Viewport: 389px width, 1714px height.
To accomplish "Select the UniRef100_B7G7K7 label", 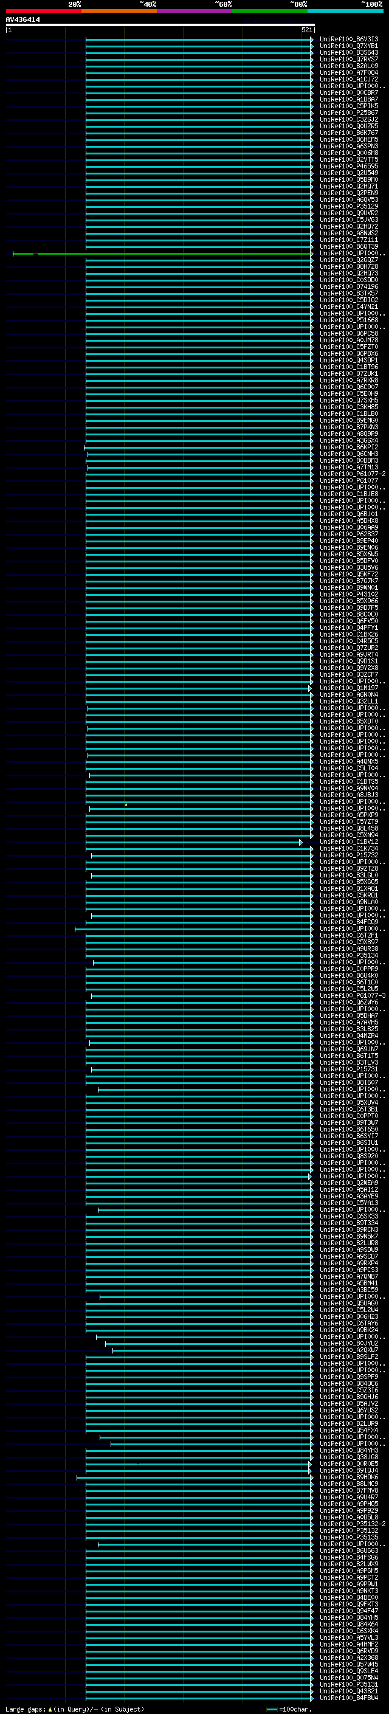I will coord(349,581).
